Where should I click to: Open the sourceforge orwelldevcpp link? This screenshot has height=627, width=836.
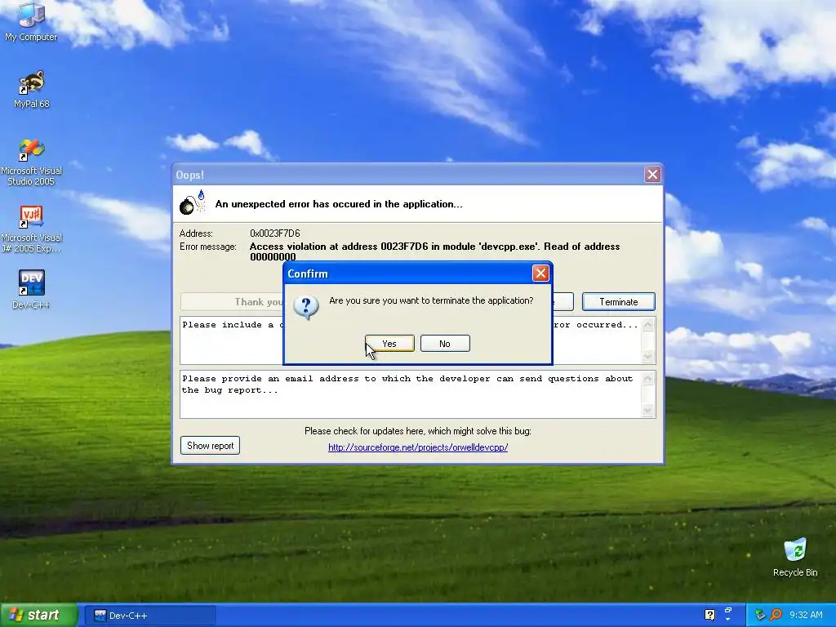pos(418,447)
